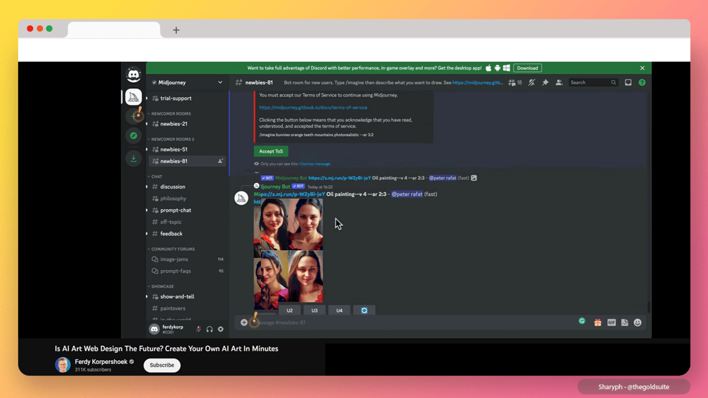Collapse the SHOWCASE category
The image size is (708, 398).
pos(160,287)
